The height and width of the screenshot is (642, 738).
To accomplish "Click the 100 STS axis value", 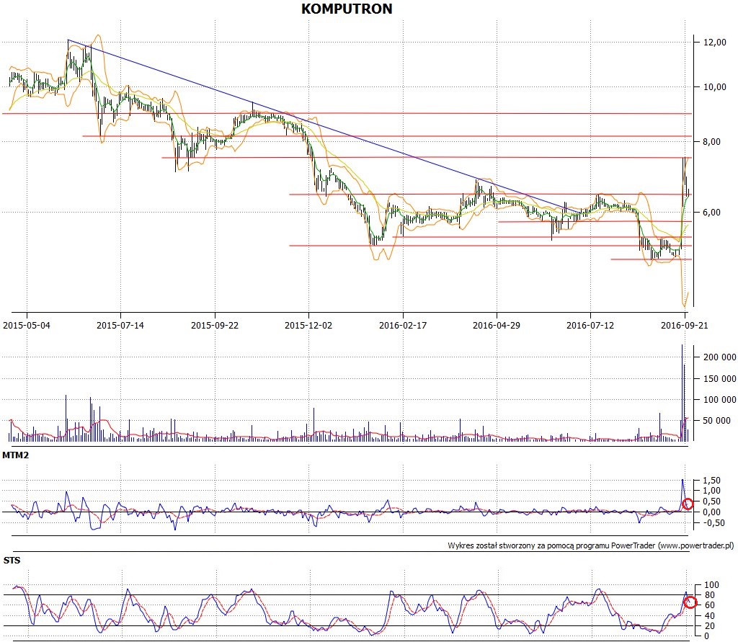I will (711, 585).
